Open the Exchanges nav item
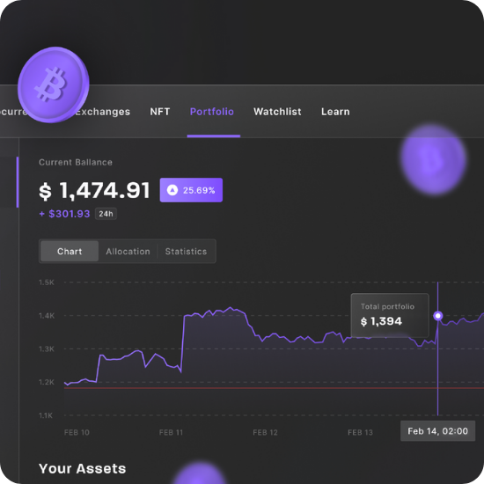 (x=103, y=112)
